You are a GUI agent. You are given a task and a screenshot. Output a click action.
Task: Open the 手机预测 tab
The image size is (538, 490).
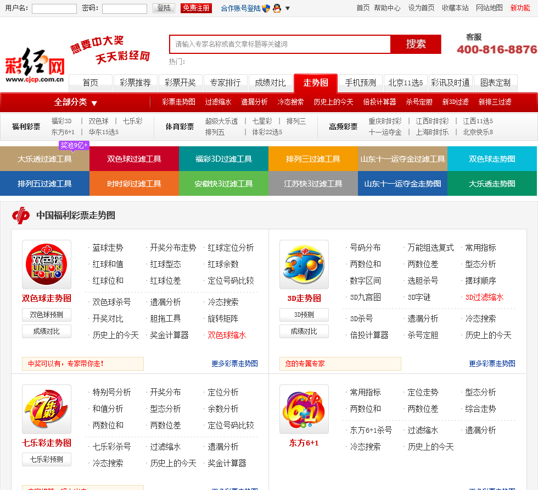(x=361, y=83)
